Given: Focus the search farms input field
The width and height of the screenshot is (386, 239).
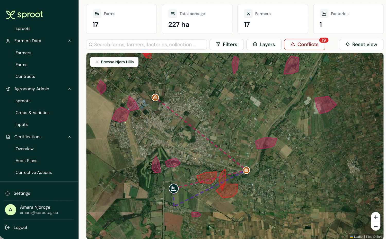Looking at the screenshot, I should coord(146,45).
